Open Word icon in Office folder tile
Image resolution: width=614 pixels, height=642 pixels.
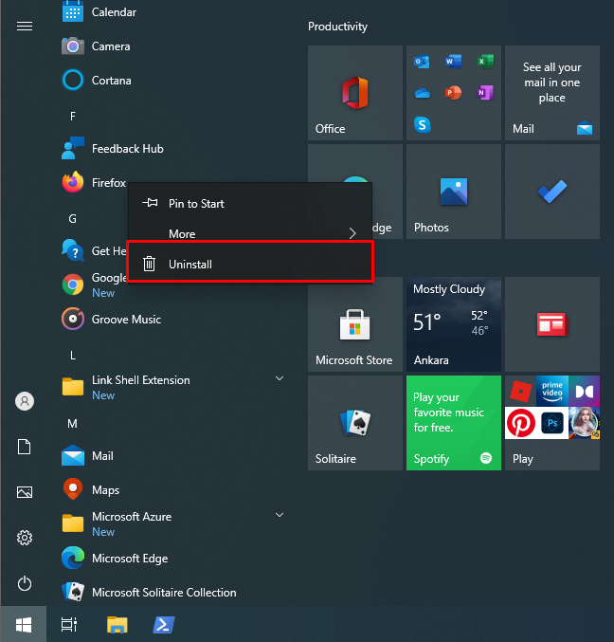click(453, 62)
